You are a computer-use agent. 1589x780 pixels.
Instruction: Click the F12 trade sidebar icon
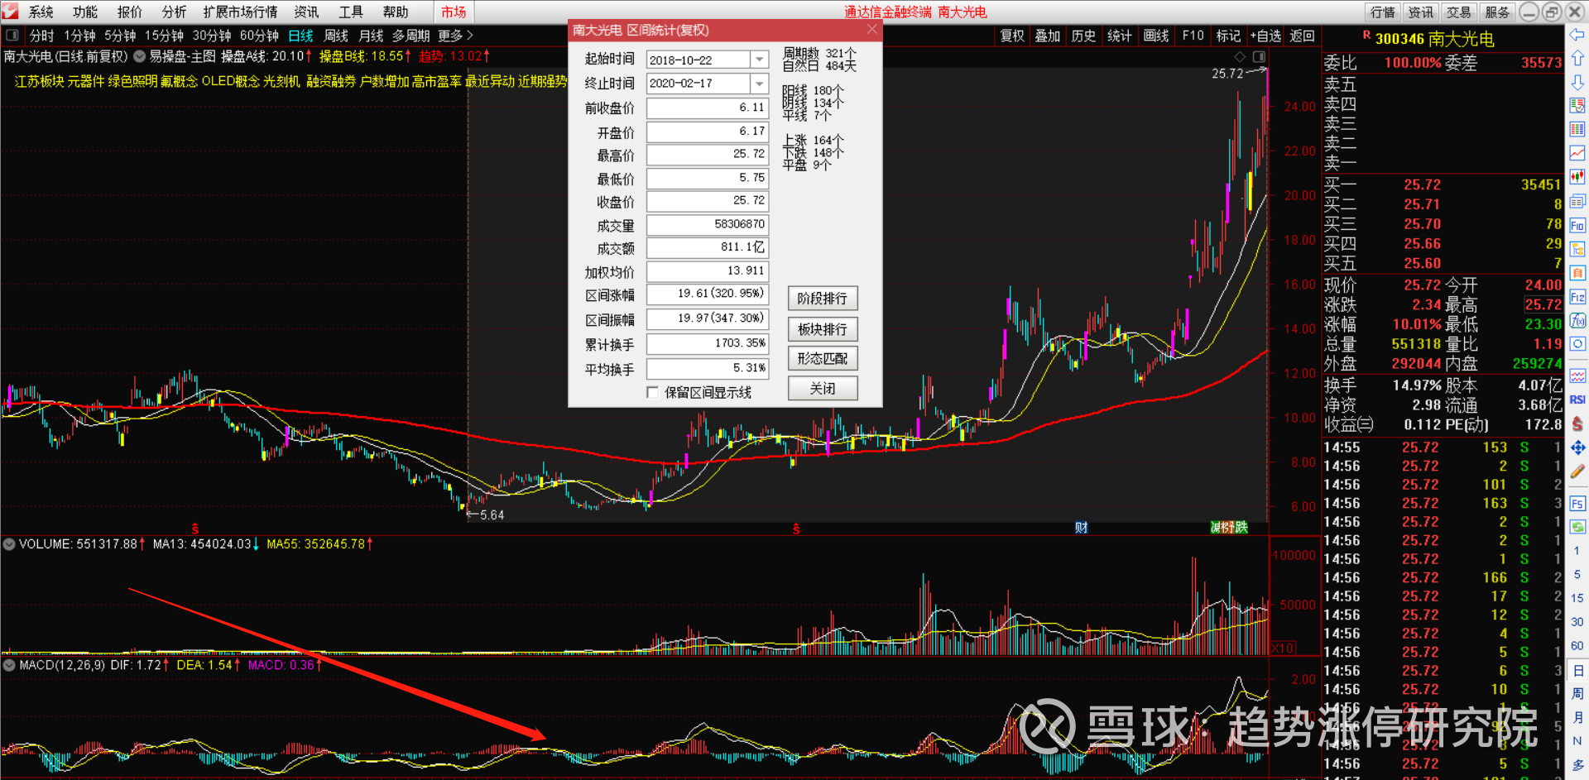pos(1577,297)
